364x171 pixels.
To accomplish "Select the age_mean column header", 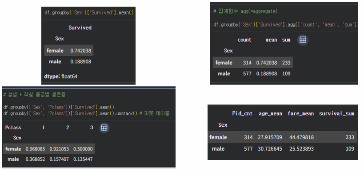I will (x=271, y=113).
